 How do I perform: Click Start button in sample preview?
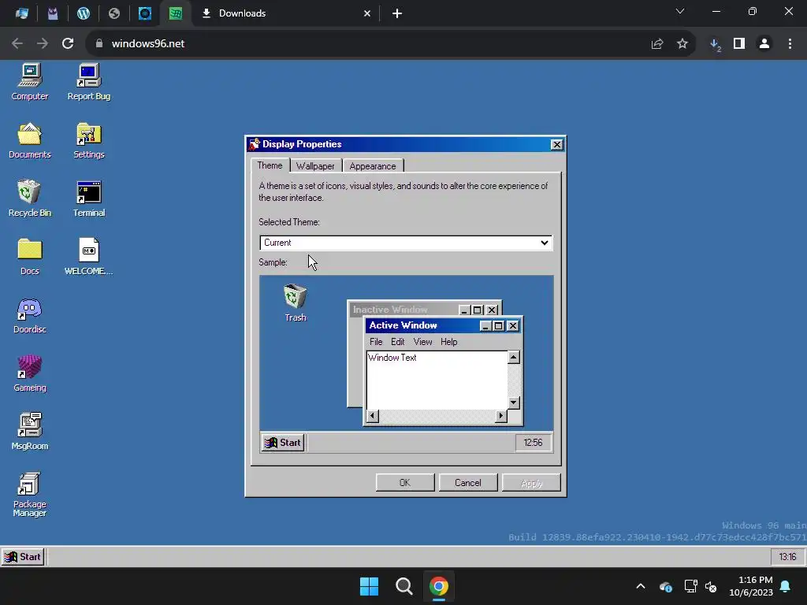[x=283, y=443]
